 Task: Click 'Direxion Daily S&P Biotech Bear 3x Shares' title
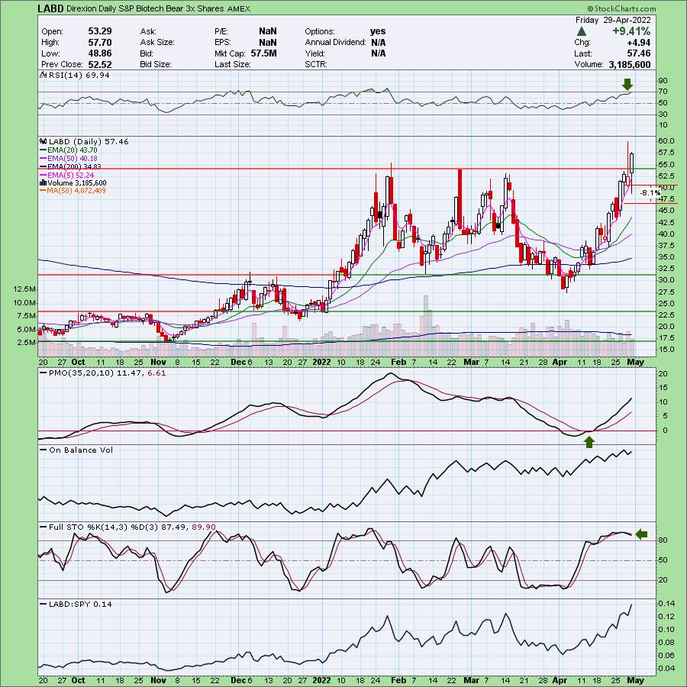click(x=146, y=8)
